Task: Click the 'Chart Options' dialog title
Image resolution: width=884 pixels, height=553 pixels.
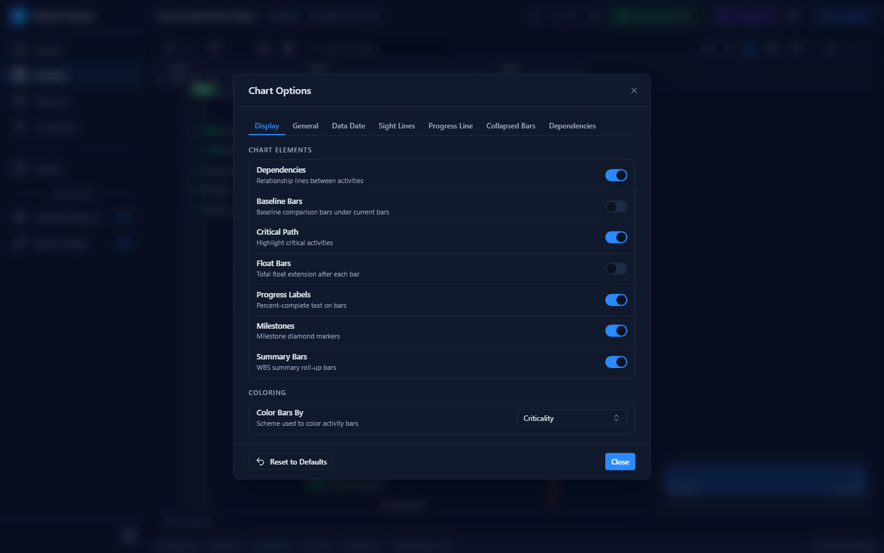Action: pos(280,90)
